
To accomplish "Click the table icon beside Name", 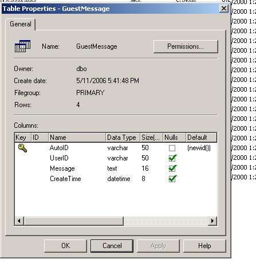I will pyautogui.click(x=23, y=46).
